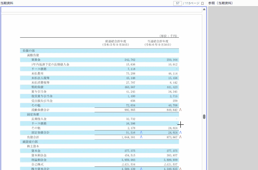Click the value 34,345
Image resolution: width=258 pixels, height=170 pixels.
coord(173,92)
